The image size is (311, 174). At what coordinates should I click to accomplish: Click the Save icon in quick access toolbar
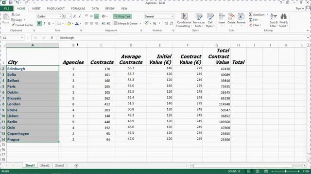[11, 2]
